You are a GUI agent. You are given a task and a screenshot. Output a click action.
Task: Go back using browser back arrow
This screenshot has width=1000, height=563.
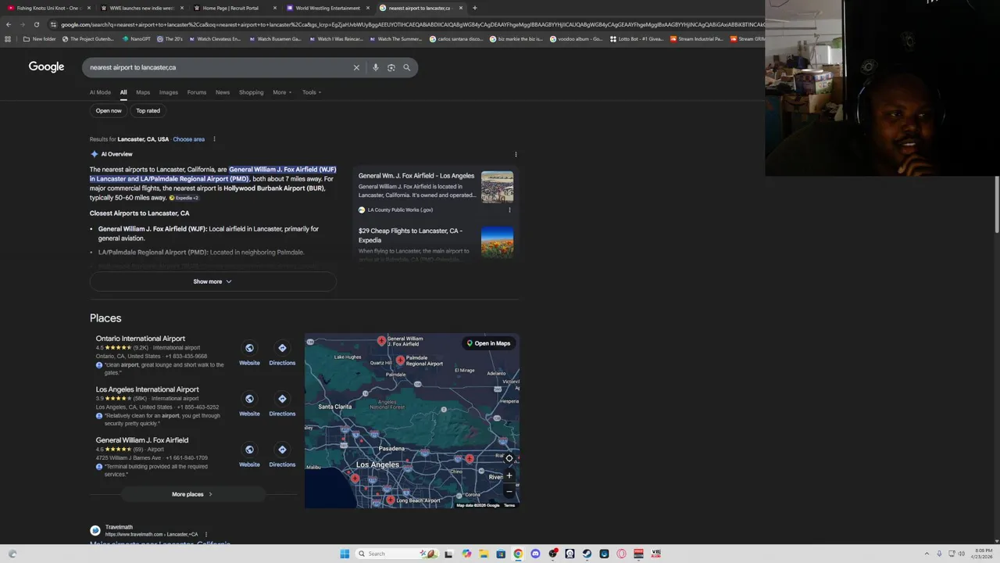8,24
